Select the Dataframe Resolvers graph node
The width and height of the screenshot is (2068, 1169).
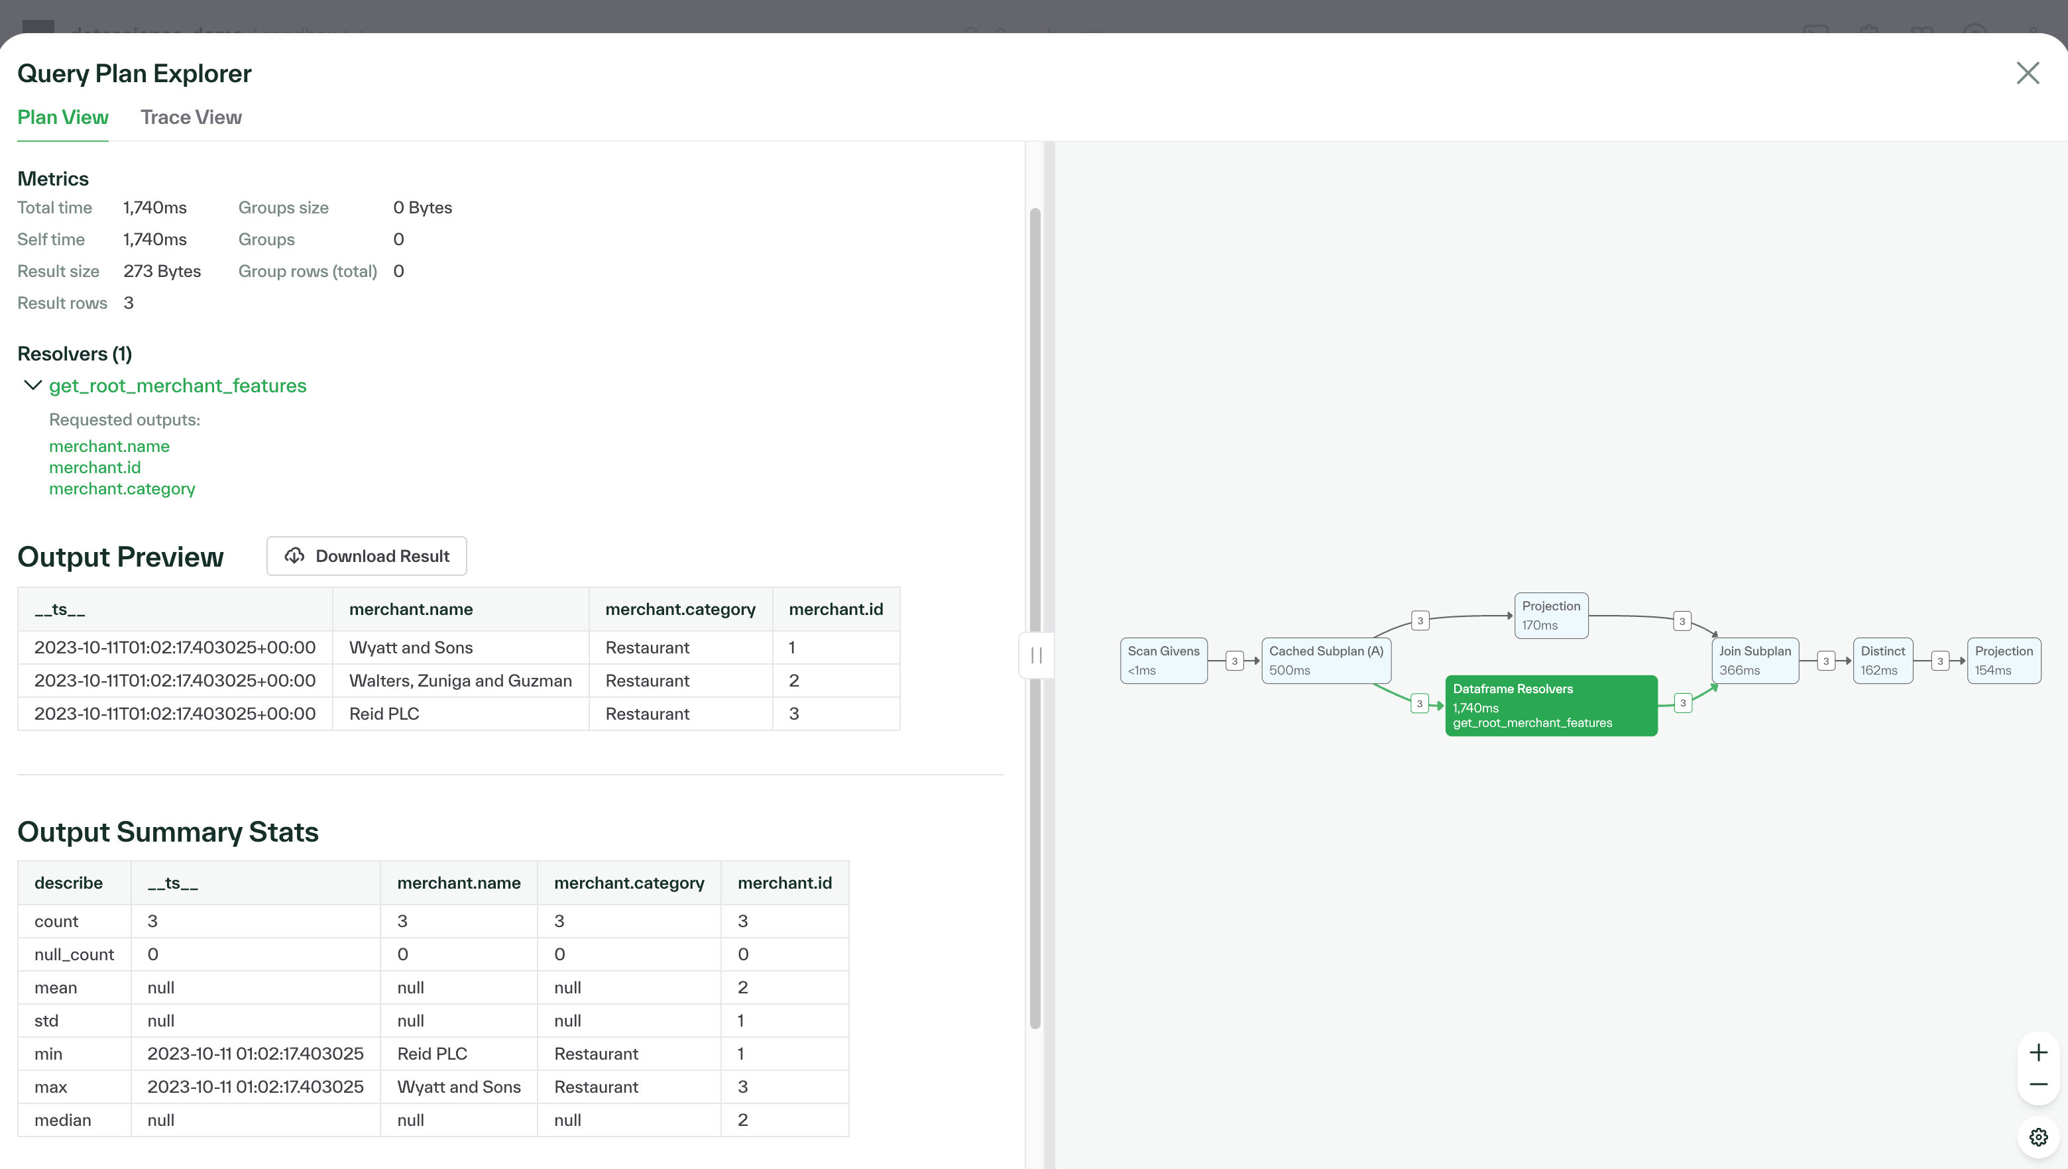pyautogui.click(x=1550, y=706)
